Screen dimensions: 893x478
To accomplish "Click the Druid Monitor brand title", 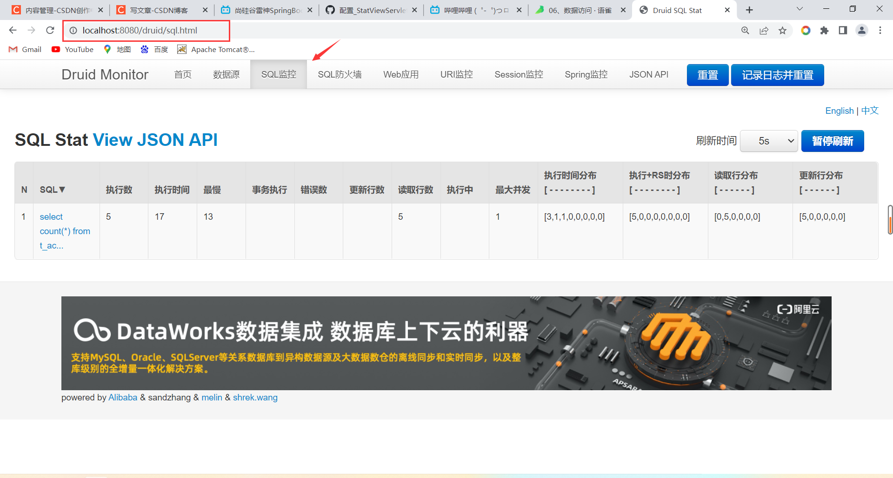I will [105, 74].
